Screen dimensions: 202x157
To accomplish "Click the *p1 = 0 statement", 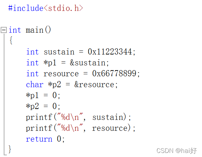I will [x=43, y=96].
